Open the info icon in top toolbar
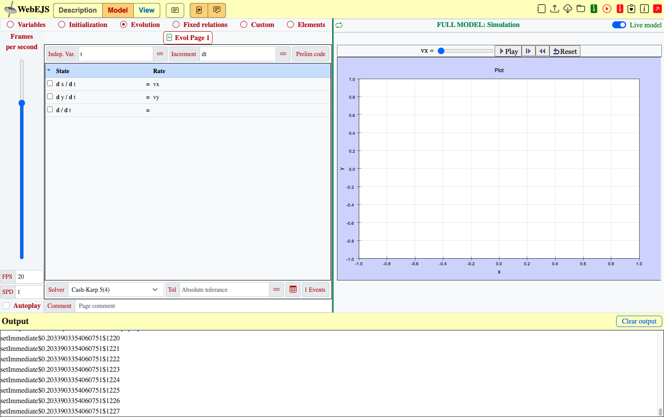664x417 pixels. (644, 9)
